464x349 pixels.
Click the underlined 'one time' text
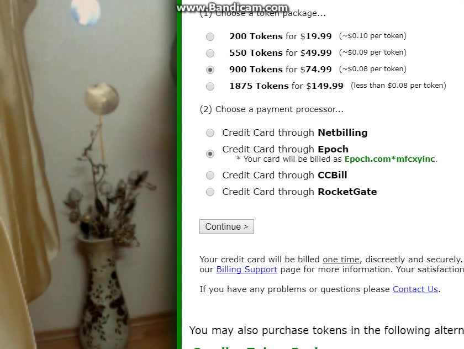pos(341,260)
